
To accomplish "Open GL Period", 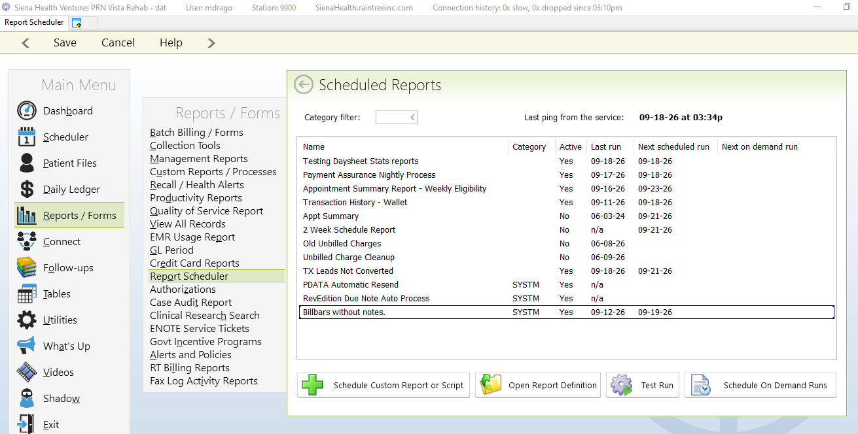I will click(x=171, y=250).
